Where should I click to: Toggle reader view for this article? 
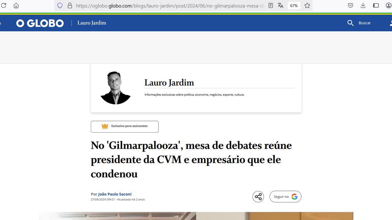pyautogui.click(x=270, y=6)
